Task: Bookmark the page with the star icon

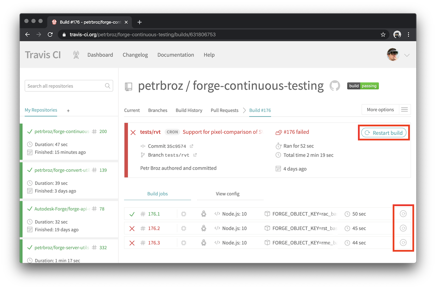Action: [x=383, y=34]
